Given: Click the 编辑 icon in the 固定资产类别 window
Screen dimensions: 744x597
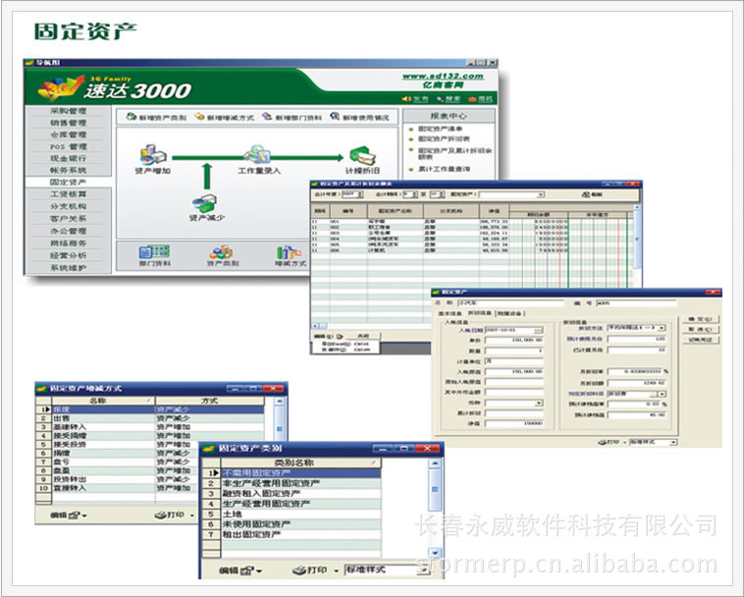Looking at the screenshot, I should 246,570.
